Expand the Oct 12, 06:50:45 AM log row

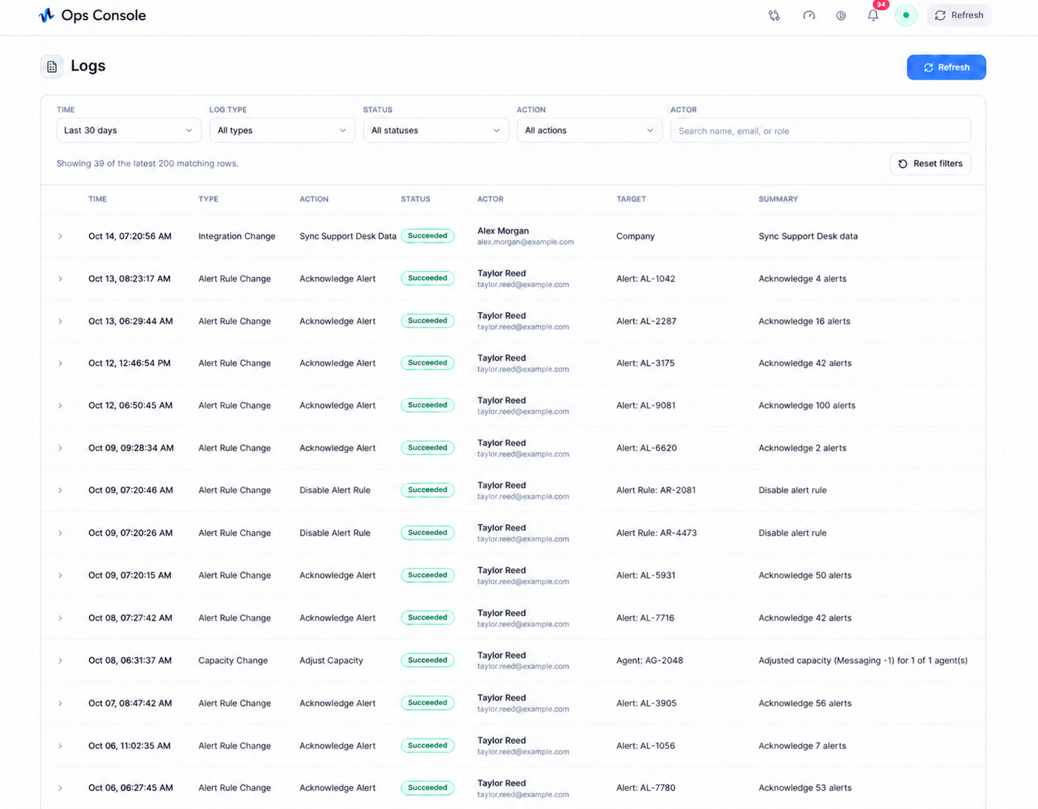coord(60,406)
